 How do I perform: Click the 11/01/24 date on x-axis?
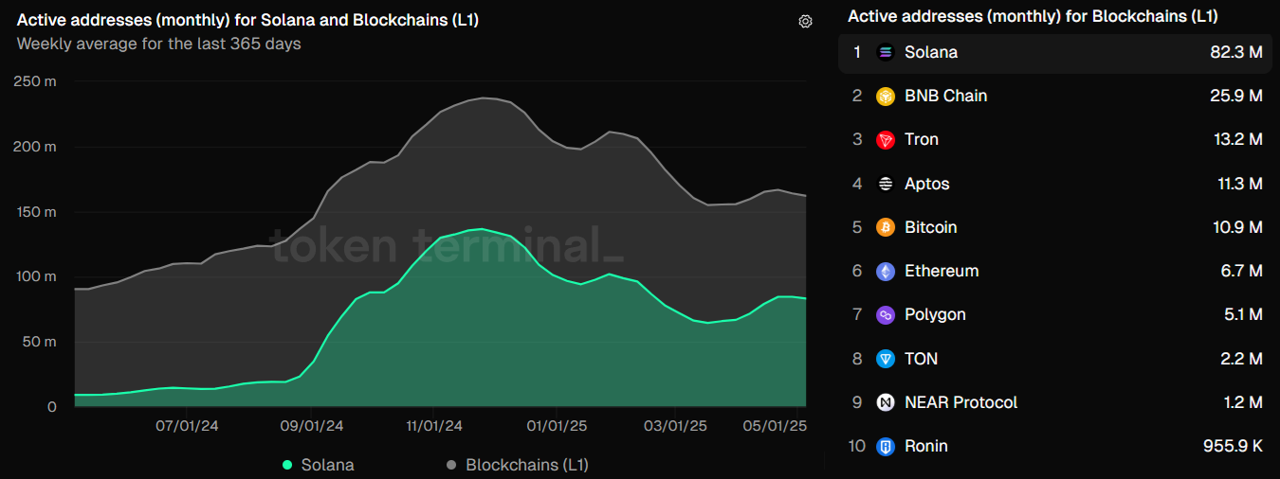[x=434, y=426]
